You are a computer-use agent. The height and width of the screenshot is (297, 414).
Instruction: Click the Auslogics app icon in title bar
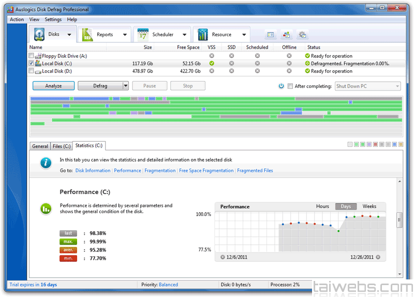(x=10, y=9)
